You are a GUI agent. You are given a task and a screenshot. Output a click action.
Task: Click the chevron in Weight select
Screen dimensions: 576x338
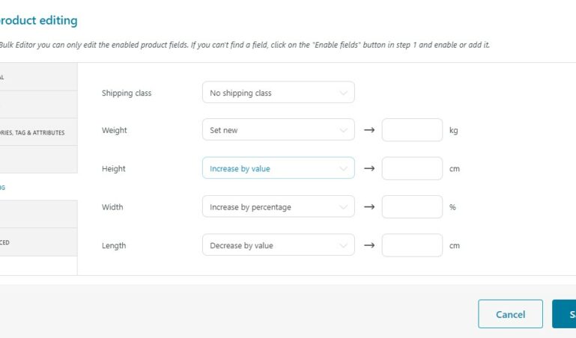click(x=343, y=130)
